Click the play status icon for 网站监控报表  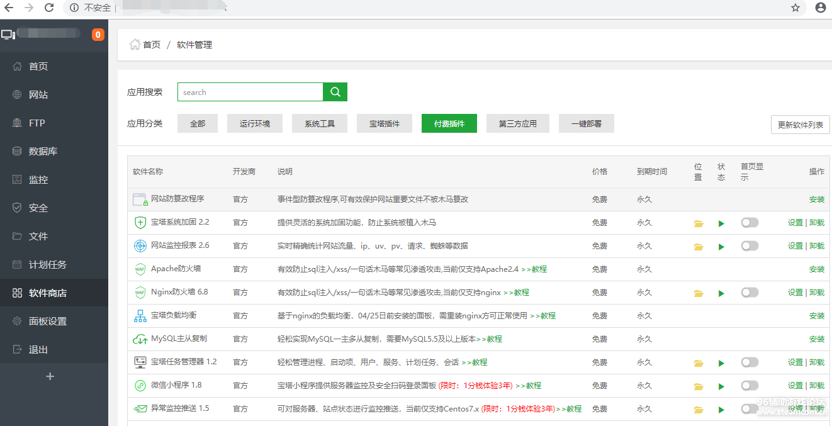coord(721,247)
